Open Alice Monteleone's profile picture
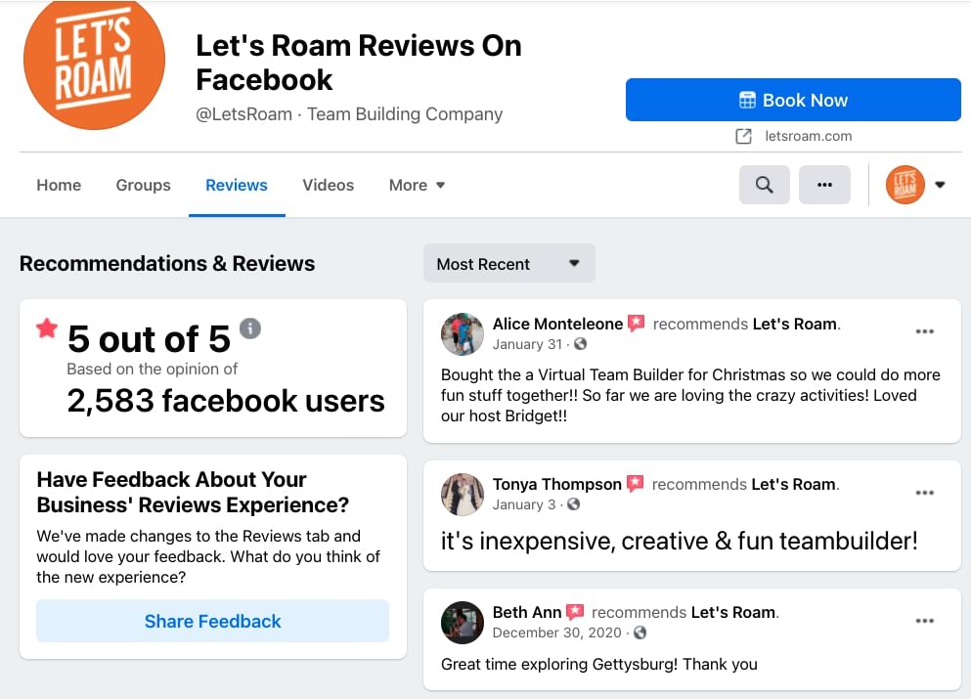 [x=462, y=333]
